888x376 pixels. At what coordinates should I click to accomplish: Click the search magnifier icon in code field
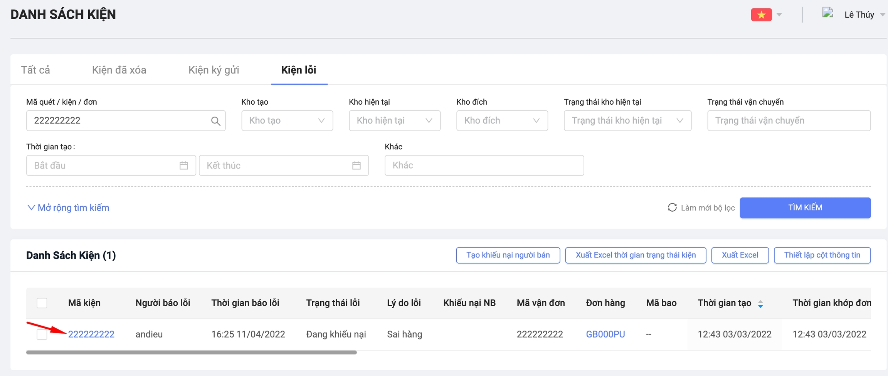click(x=215, y=121)
